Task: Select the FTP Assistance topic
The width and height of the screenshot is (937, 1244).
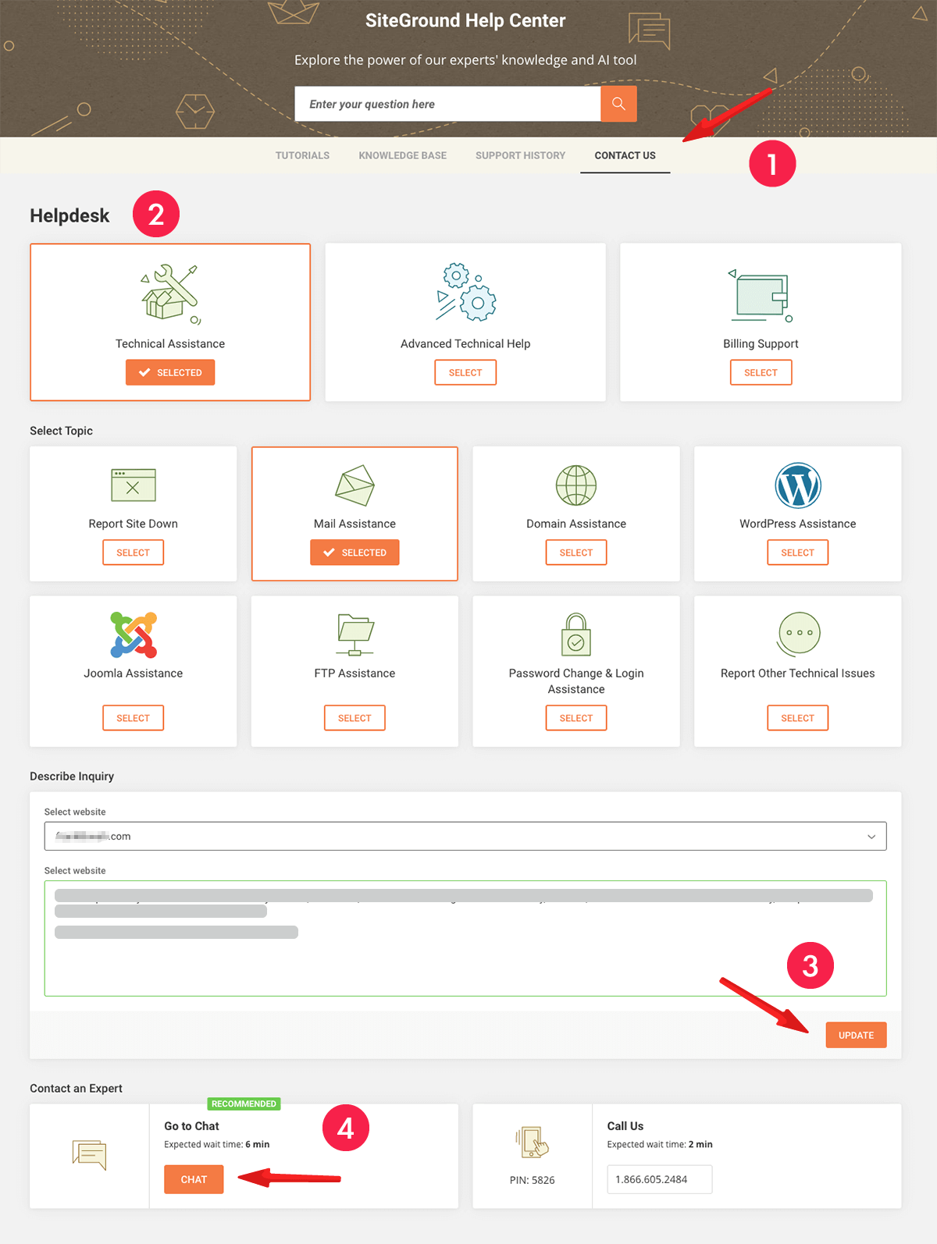Action: click(354, 718)
